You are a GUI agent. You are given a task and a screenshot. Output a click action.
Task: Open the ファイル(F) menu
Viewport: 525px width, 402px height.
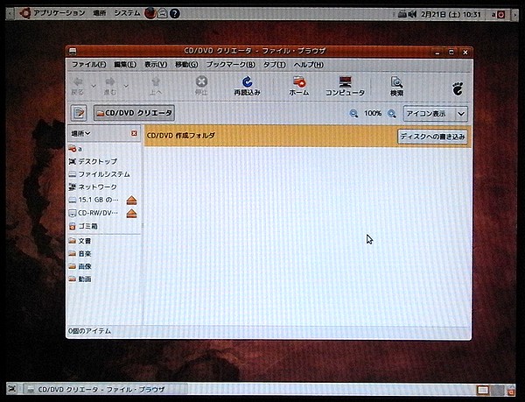89,65
